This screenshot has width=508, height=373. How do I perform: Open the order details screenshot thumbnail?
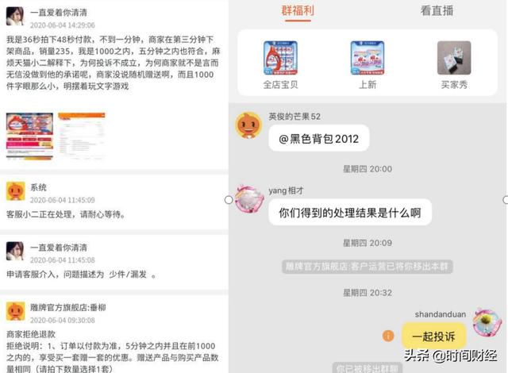(x=82, y=136)
